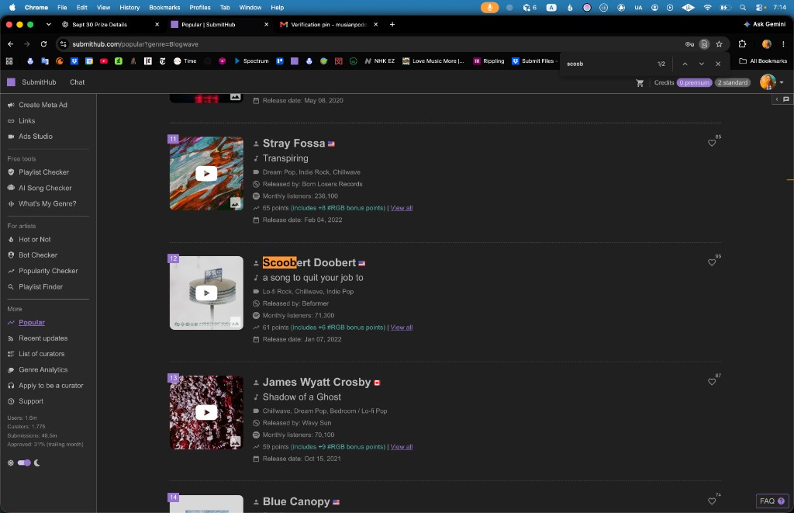Bookmark this page with star icon
Viewport: 794px width, 513px height.
click(719, 44)
